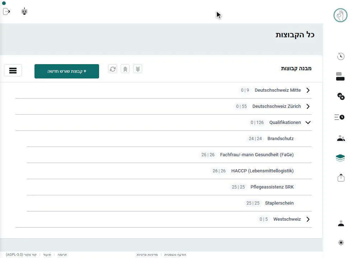Refresh the group structure
This screenshot has height=258, width=359.
112,69
